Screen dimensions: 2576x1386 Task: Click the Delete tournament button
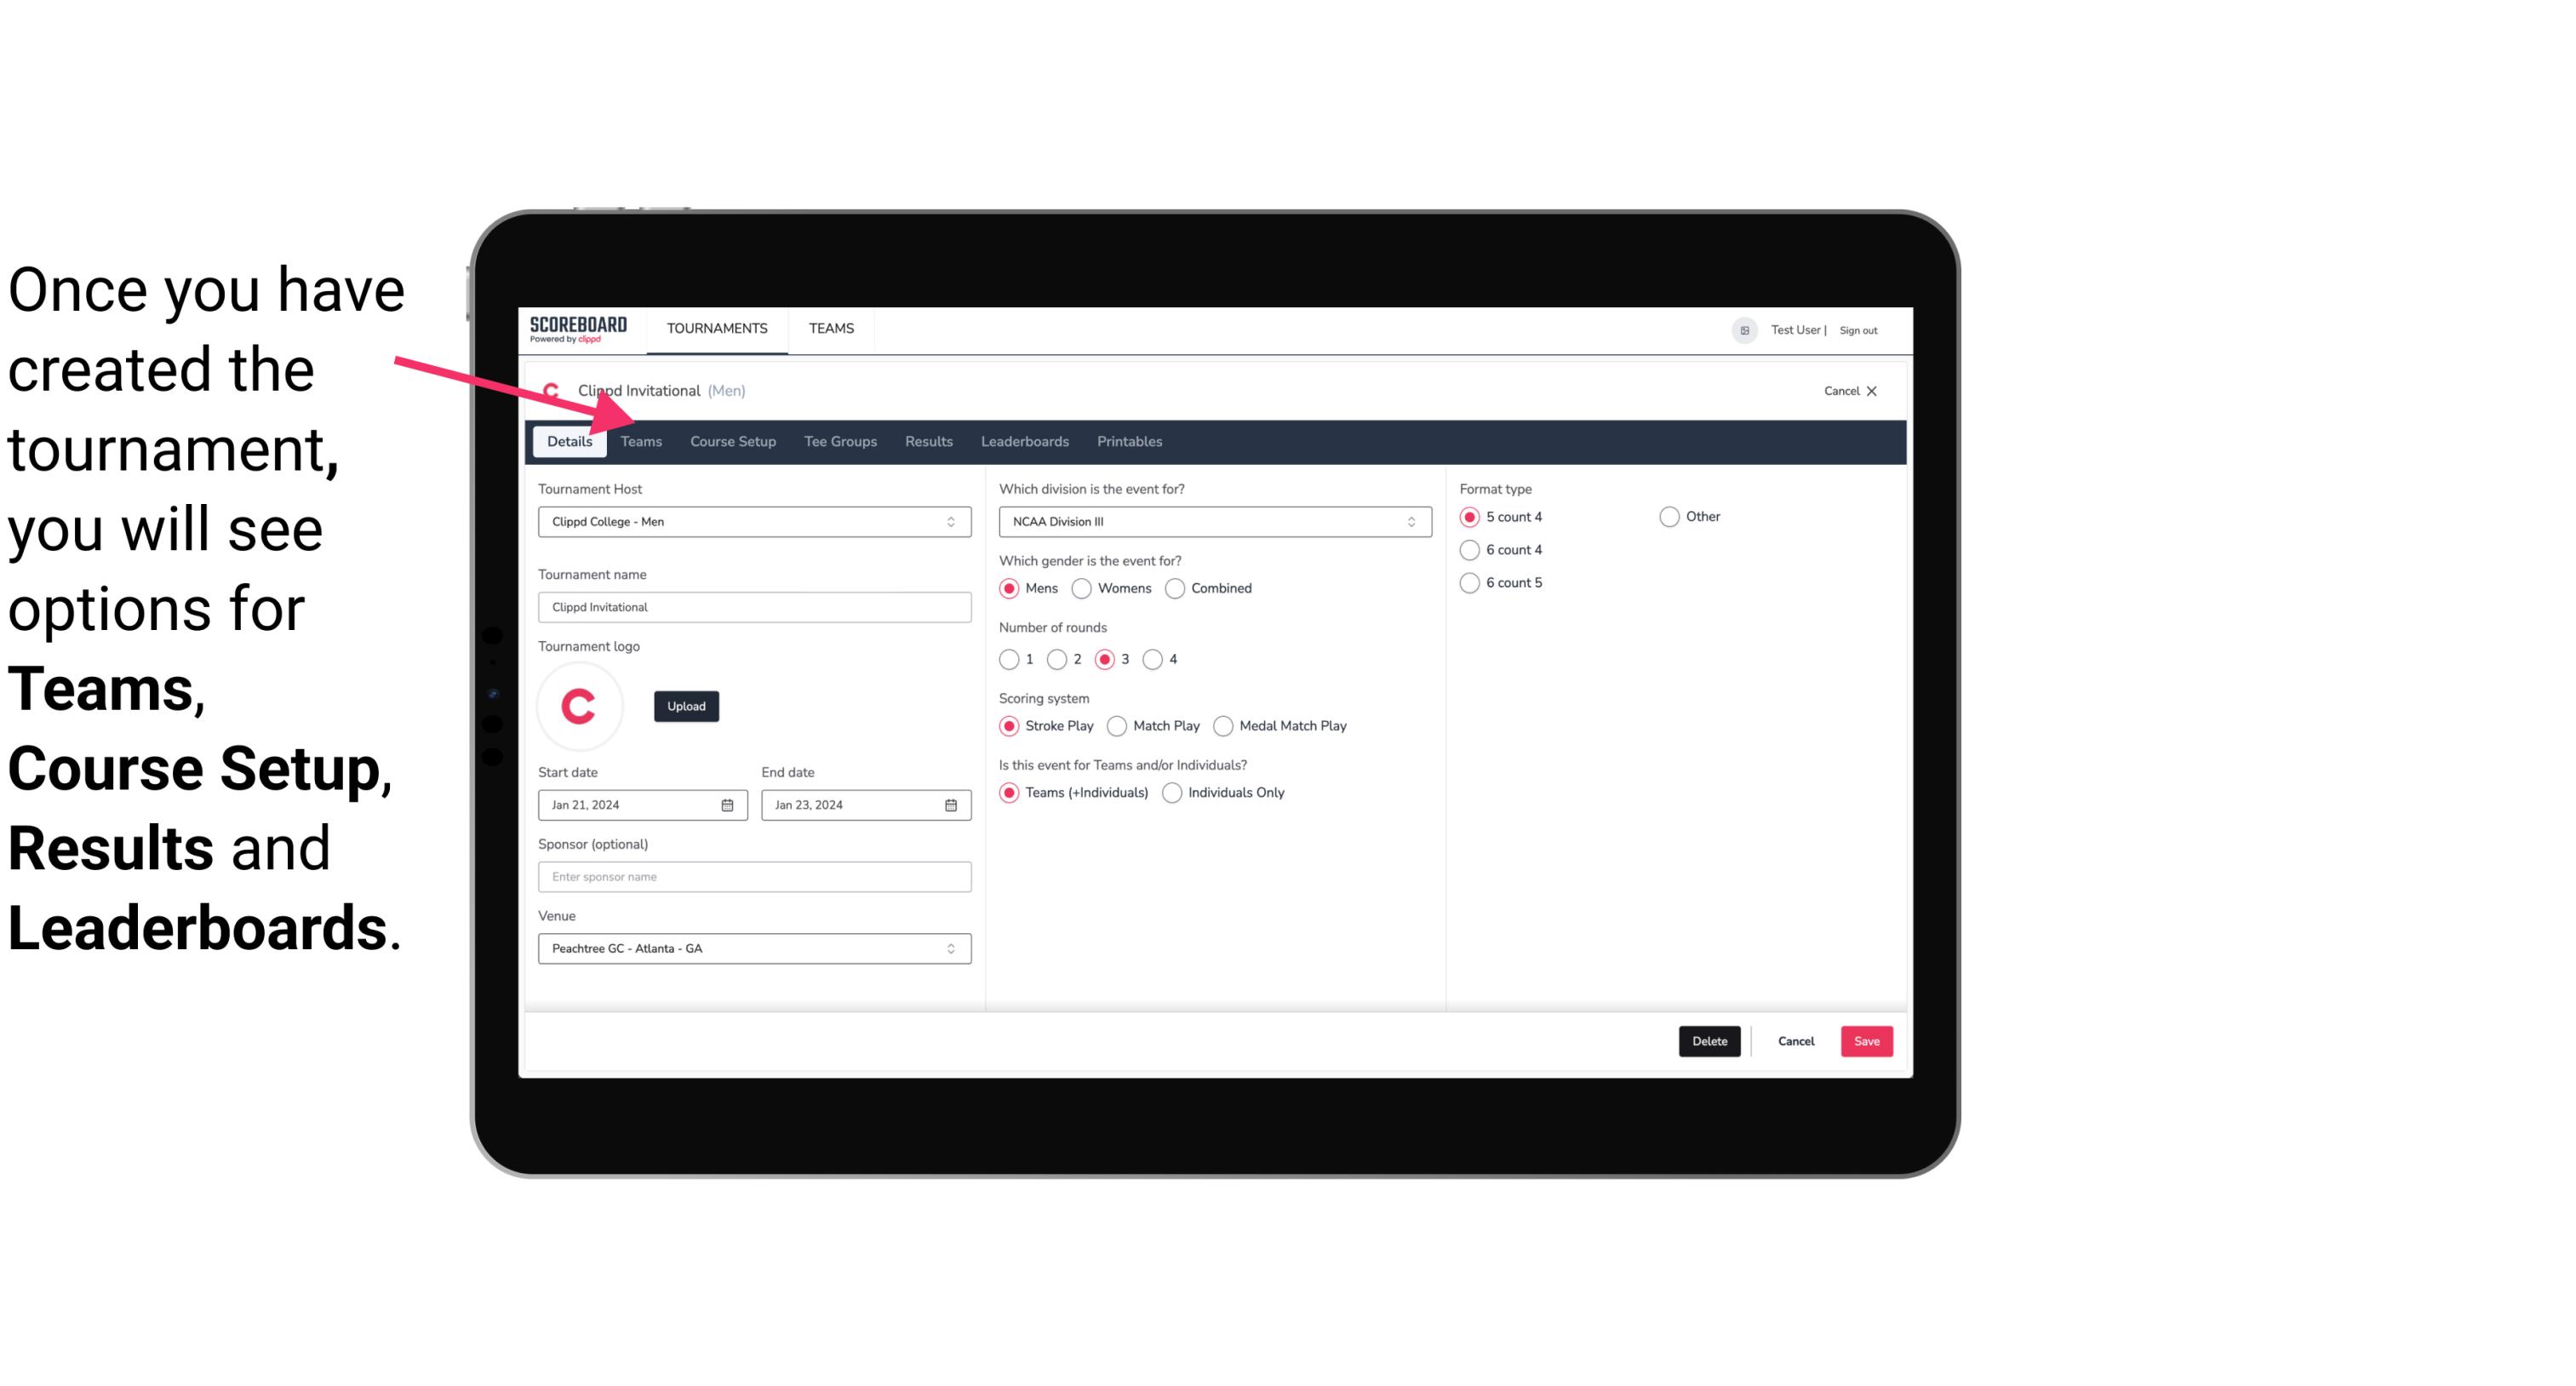click(x=1708, y=1041)
